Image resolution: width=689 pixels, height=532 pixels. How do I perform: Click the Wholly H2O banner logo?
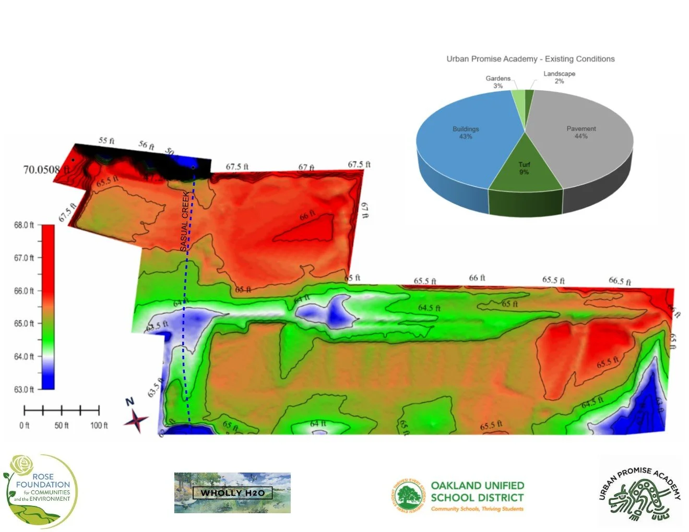tap(232, 493)
